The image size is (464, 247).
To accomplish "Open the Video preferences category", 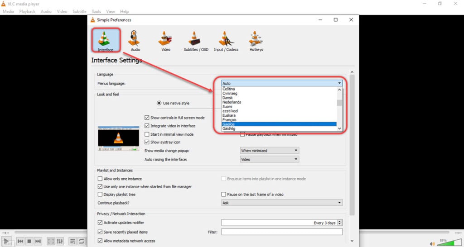I will [165, 41].
